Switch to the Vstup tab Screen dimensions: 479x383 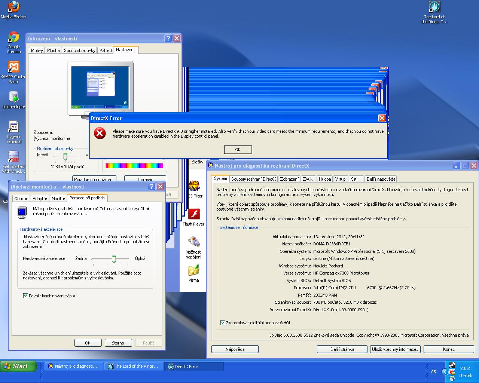[340, 179]
